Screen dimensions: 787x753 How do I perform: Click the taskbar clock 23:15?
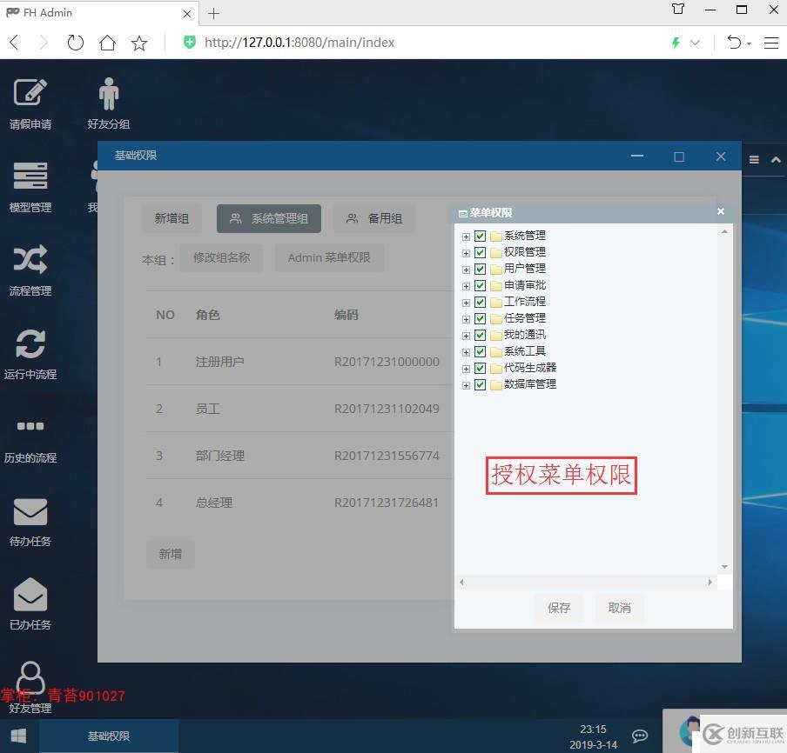[593, 730]
